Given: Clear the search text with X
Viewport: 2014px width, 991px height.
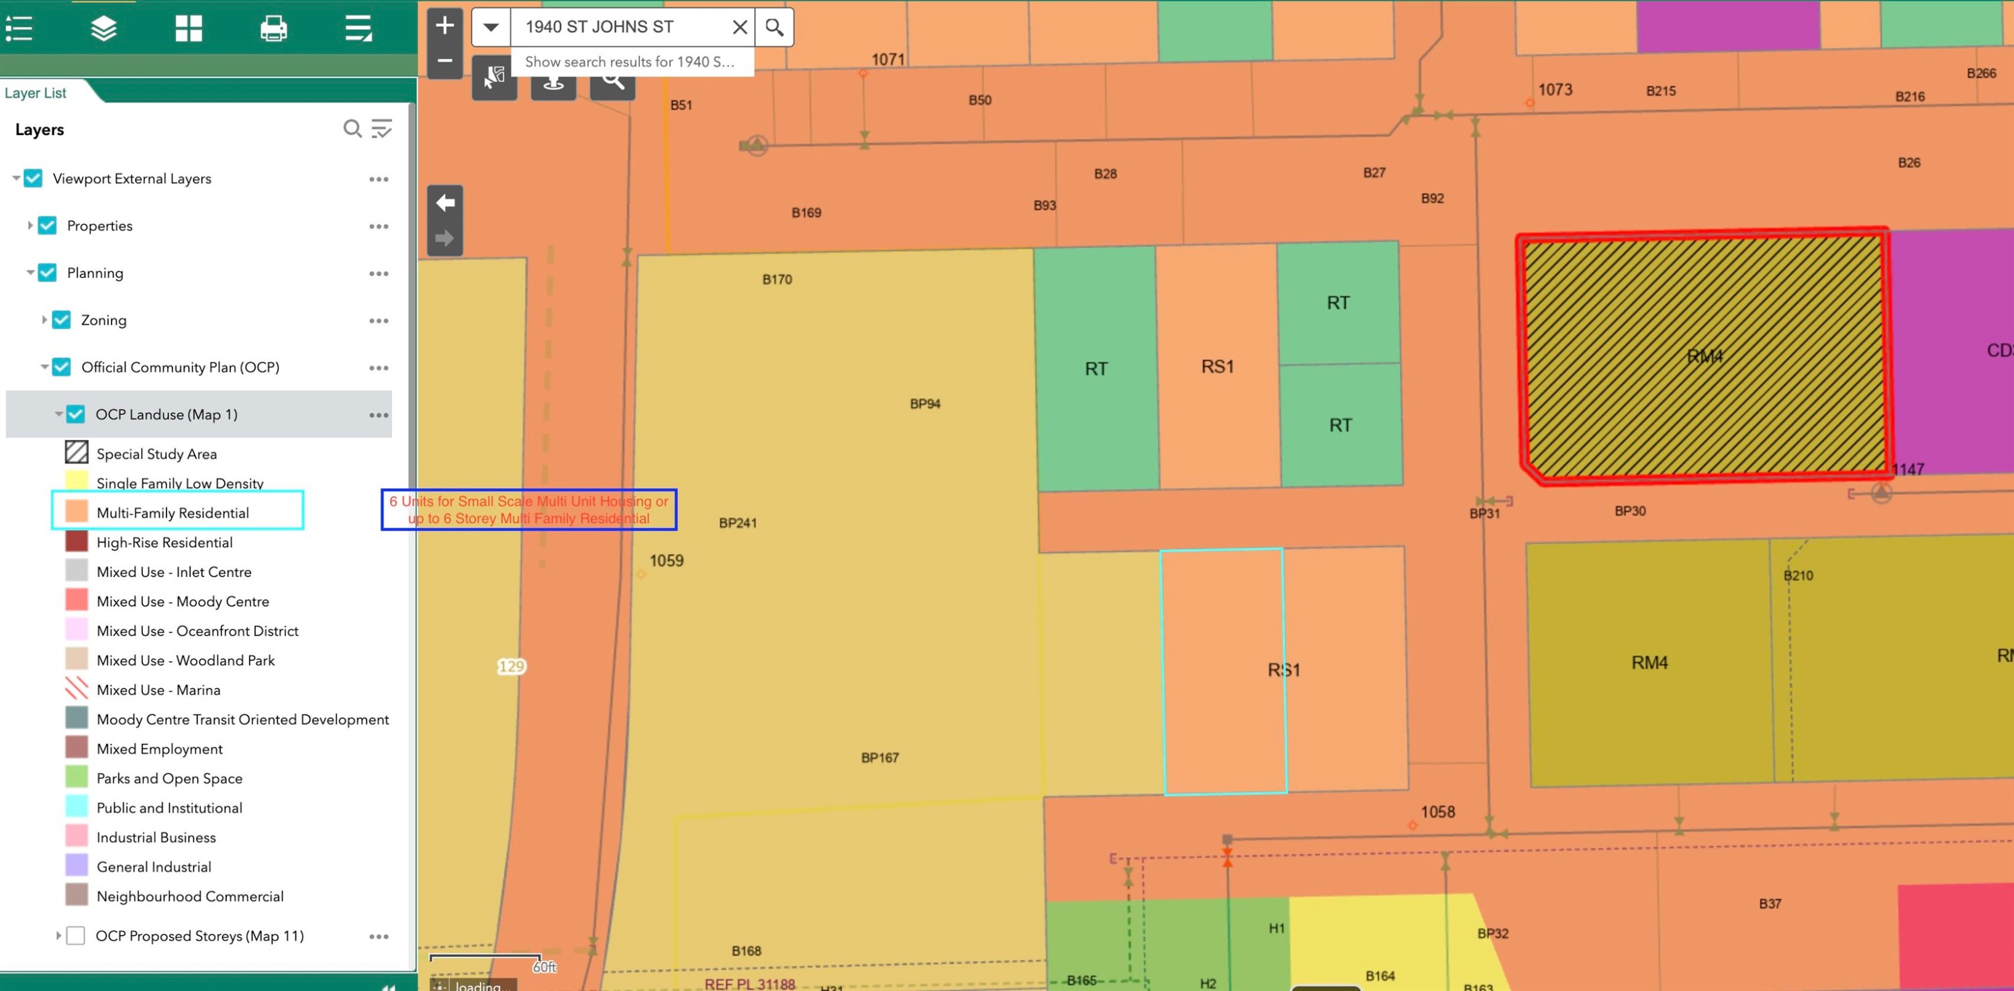Looking at the screenshot, I should click(739, 28).
